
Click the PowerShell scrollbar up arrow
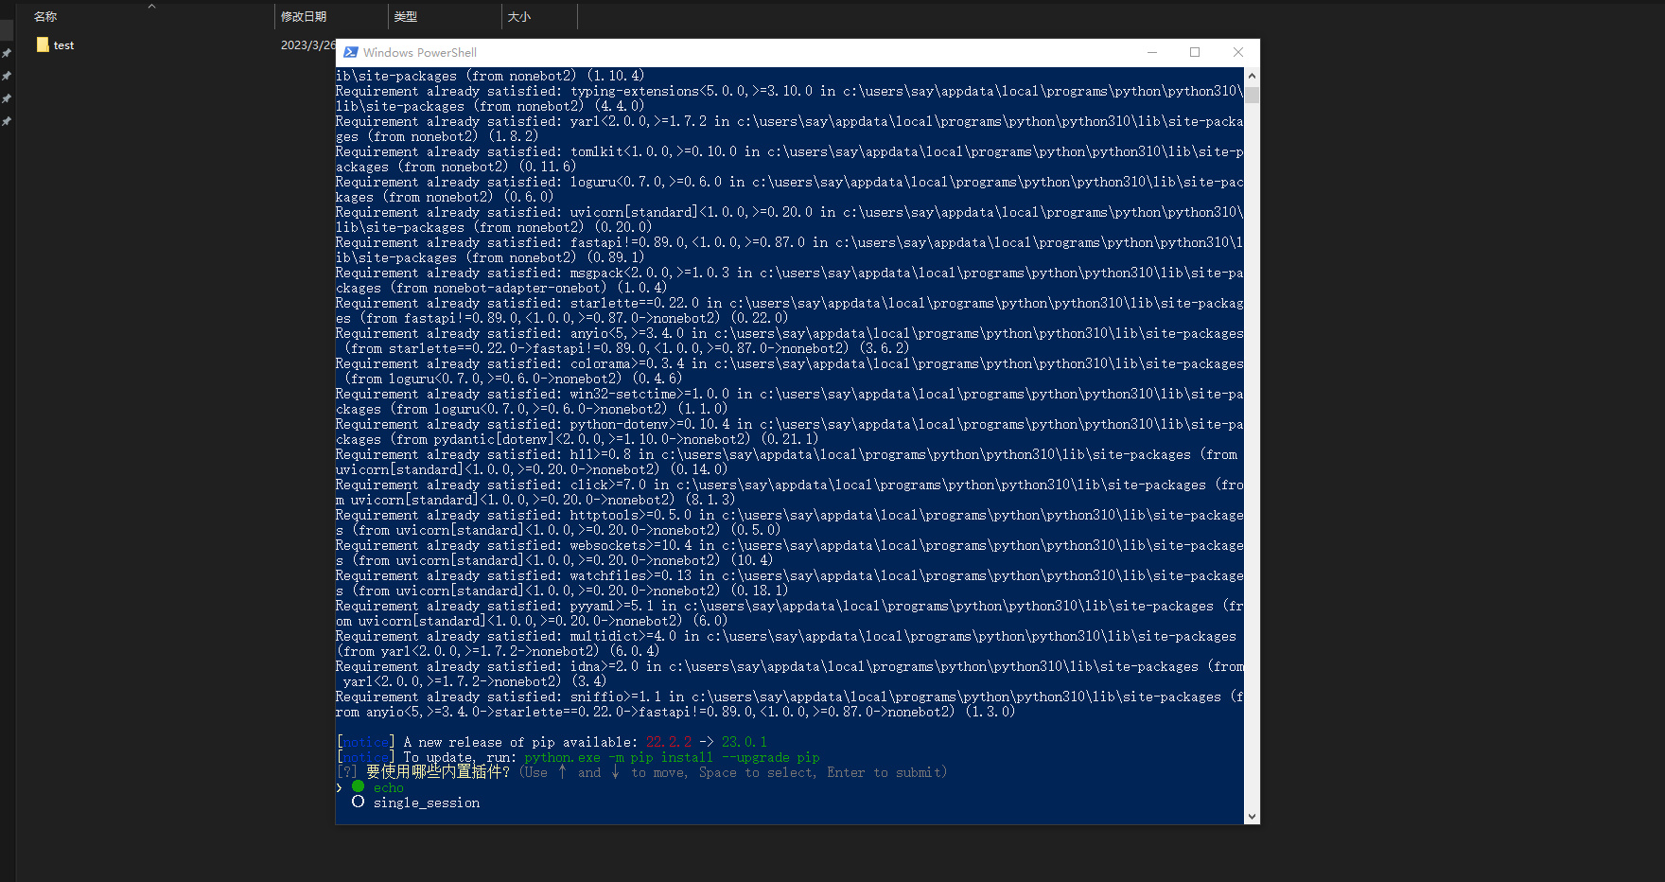click(x=1252, y=76)
